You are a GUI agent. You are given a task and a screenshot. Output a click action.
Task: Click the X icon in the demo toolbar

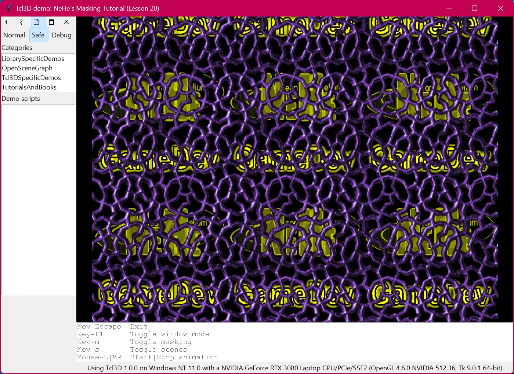[x=66, y=22]
